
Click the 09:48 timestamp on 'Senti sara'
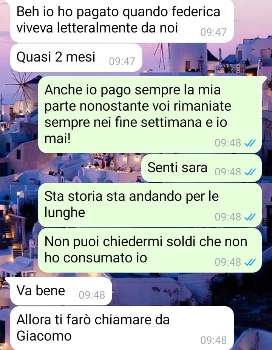pos(228,172)
